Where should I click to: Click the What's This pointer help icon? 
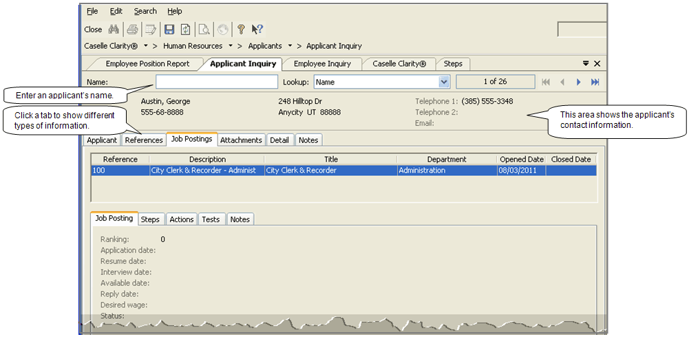[257, 30]
